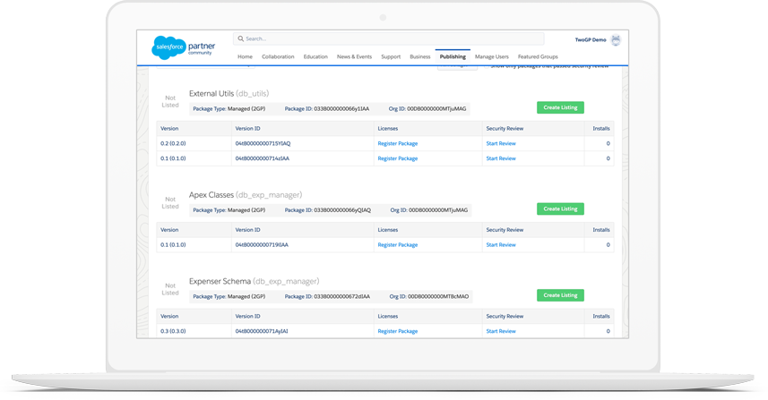Click the Salesforce partner community logo
The width and height of the screenshot is (768, 400).
tap(183, 47)
